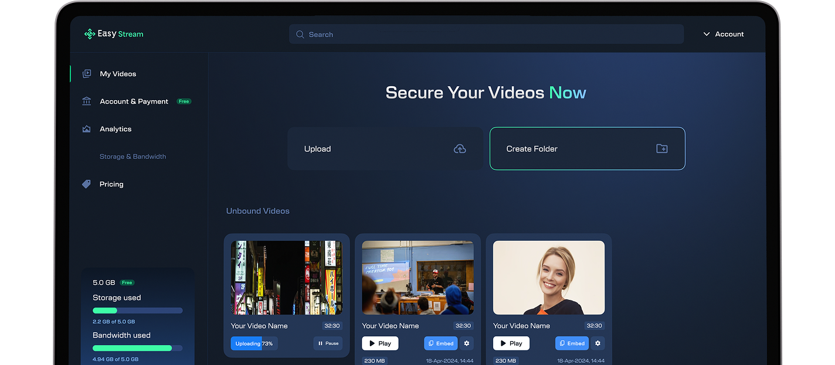Click the cloud upload icon
The width and height of the screenshot is (835, 365).
tap(460, 149)
